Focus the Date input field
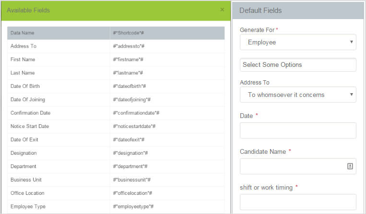The image size is (366, 214). (x=298, y=130)
